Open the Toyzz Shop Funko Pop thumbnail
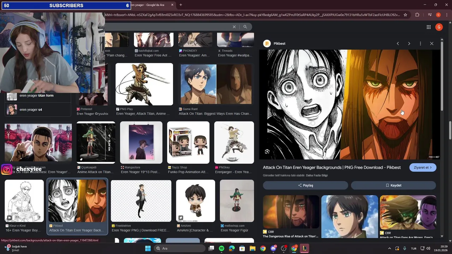 click(188, 143)
